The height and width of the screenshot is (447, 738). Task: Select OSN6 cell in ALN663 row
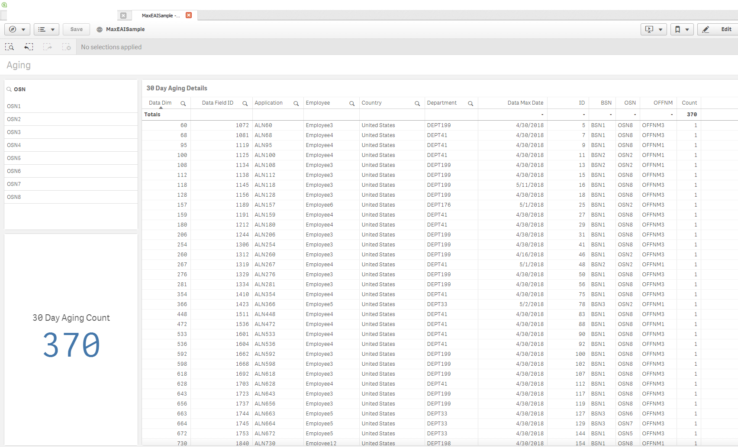point(627,414)
